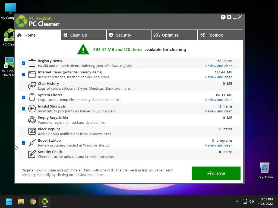Uncheck the Invalid Shortcuts checkbox
Viewport: 278px width, 208px height.
coord(23,109)
